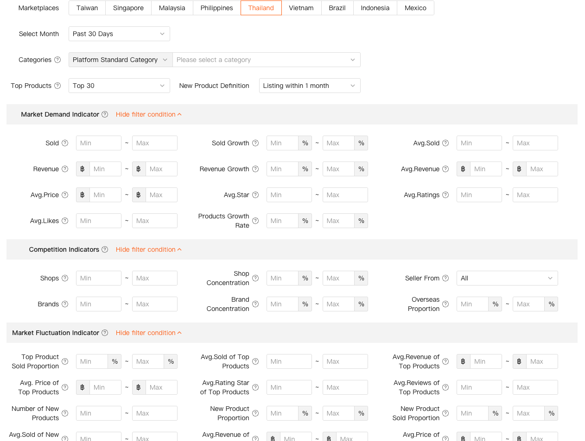Click help icon beside Top Products label

pyautogui.click(x=57, y=86)
